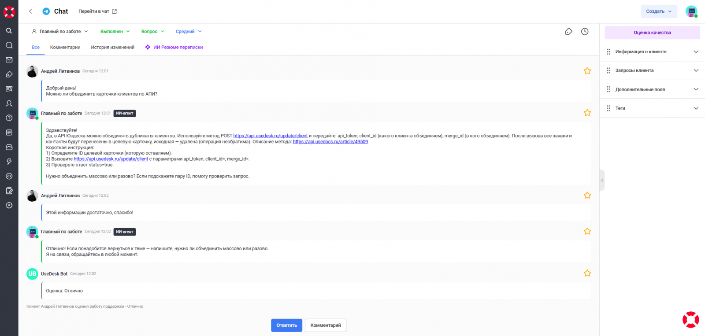Expand the Теги panel
The height and width of the screenshot is (336, 705).
[x=652, y=108]
